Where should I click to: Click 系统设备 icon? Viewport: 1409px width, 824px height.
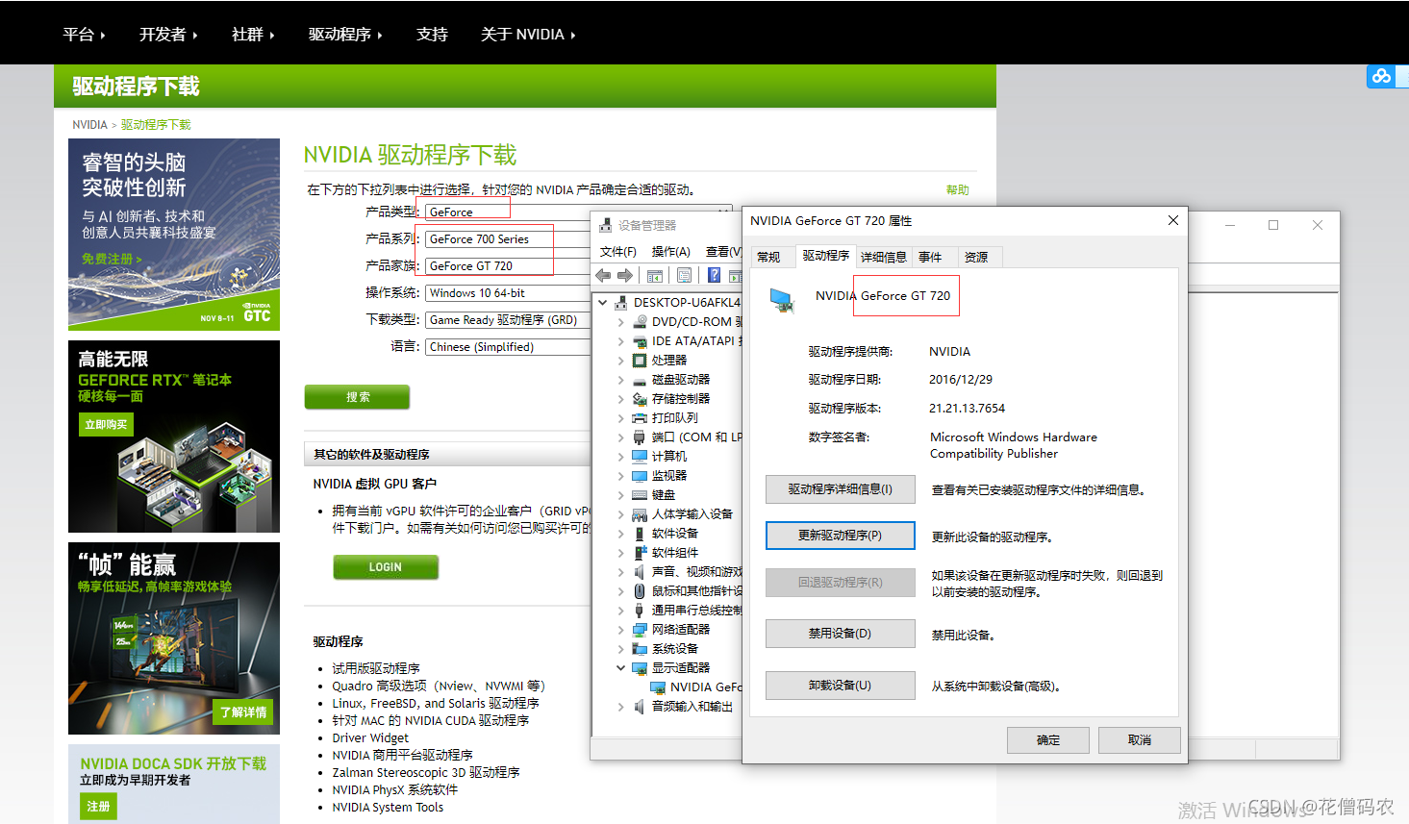[640, 648]
